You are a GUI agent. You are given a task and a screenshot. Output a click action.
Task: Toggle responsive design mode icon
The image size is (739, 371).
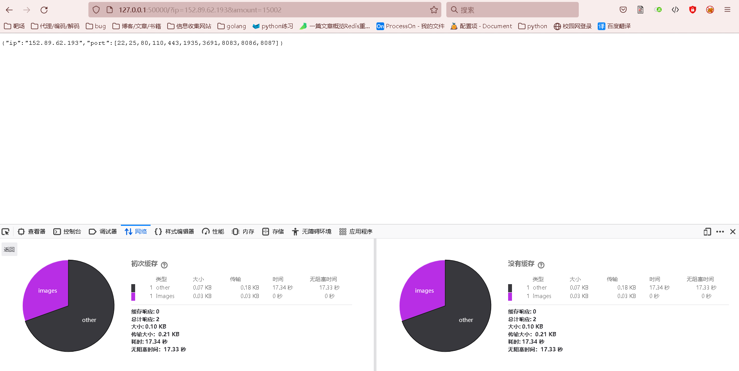tap(707, 232)
